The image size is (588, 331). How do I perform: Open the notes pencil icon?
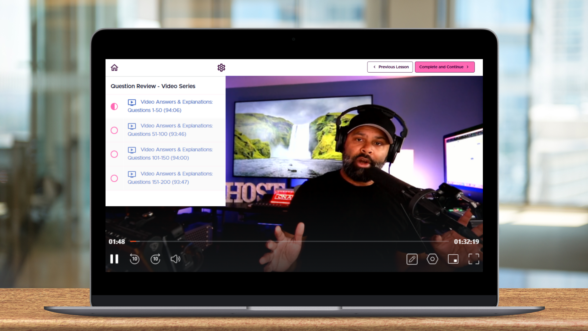[x=412, y=259]
